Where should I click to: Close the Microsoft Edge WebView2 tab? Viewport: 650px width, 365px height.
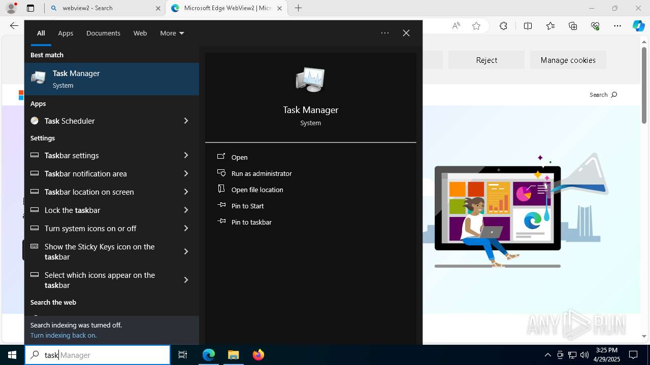pos(279,8)
